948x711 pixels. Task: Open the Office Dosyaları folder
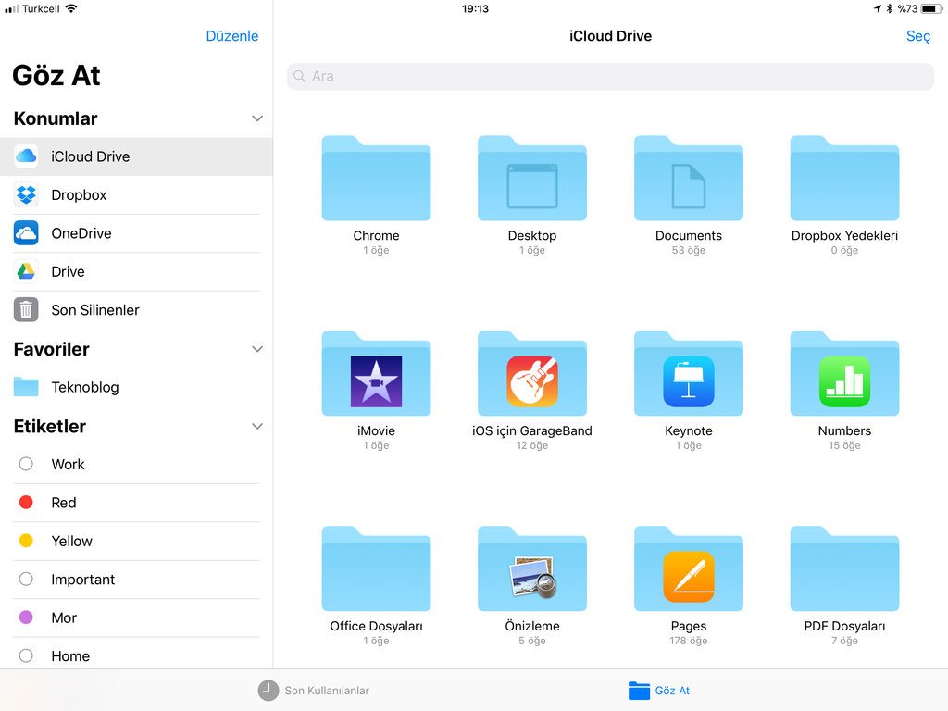376,569
